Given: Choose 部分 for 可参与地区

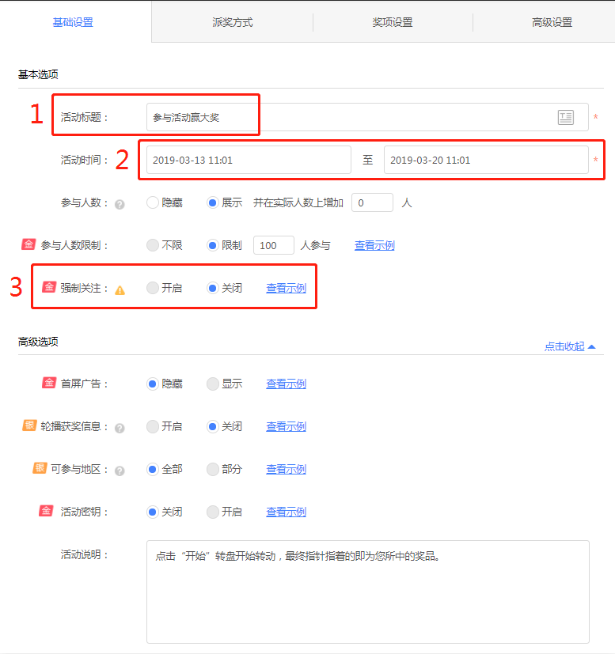Looking at the screenshot, I should [213, 469].
